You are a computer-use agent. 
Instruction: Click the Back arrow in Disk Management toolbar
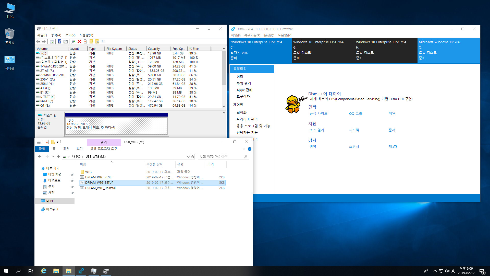[x=38, y=41]
